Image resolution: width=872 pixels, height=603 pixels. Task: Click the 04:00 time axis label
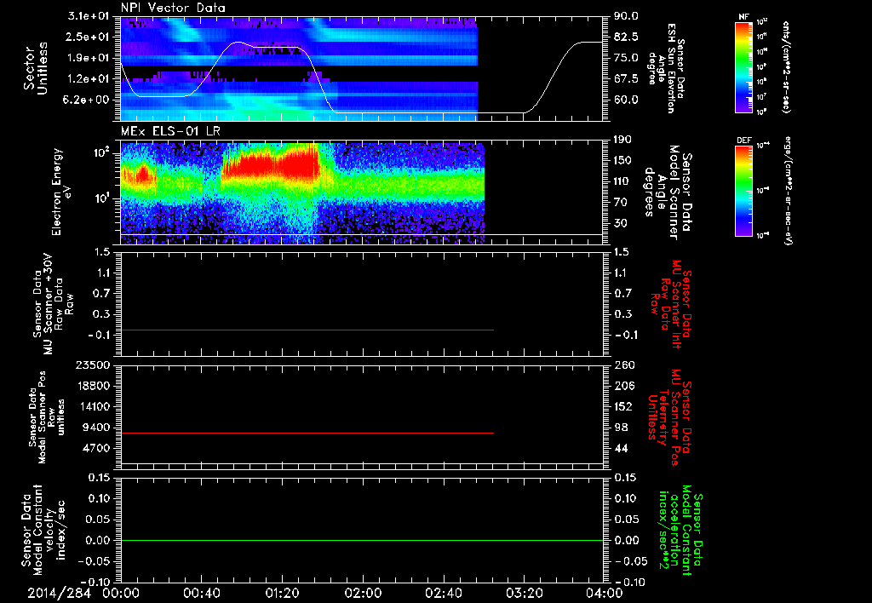coord(605,593)
